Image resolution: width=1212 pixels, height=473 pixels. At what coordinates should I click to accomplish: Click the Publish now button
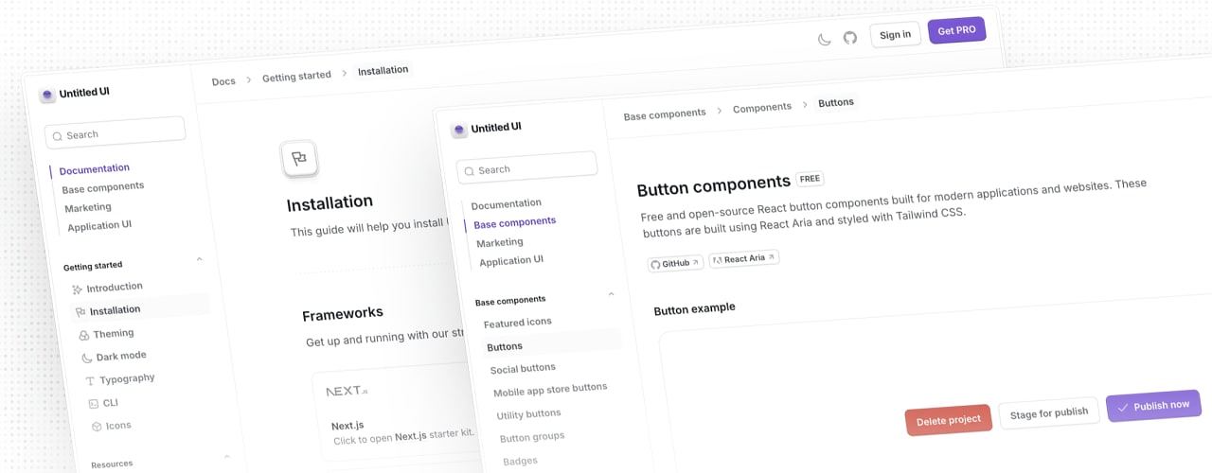coord(1154,406)
